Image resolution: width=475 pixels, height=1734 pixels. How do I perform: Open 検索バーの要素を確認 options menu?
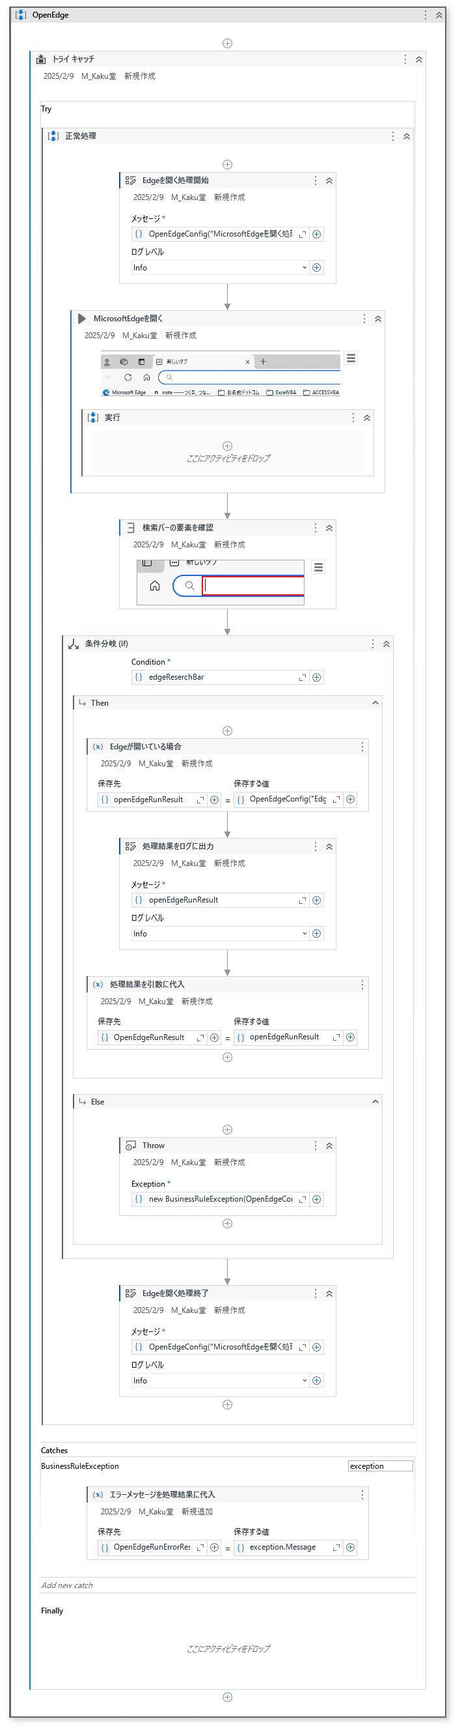[x=315, y=528]
